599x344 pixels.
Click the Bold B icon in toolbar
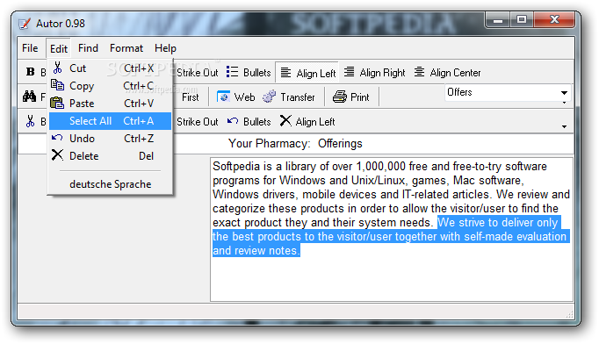[30, 72]
